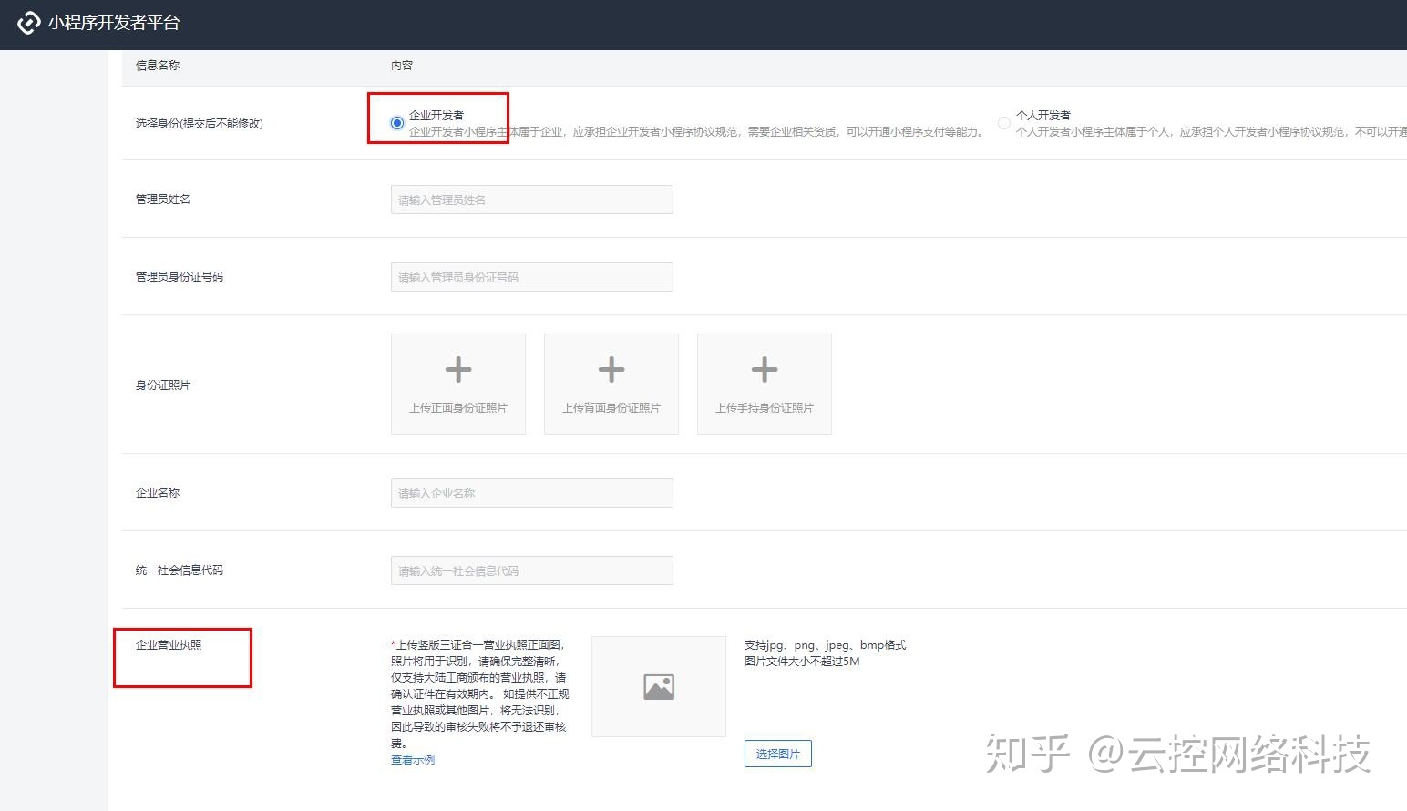1407x811 pixels.
Task: Click the 上传背面身份证照片 label text
Action: point(611,408)
